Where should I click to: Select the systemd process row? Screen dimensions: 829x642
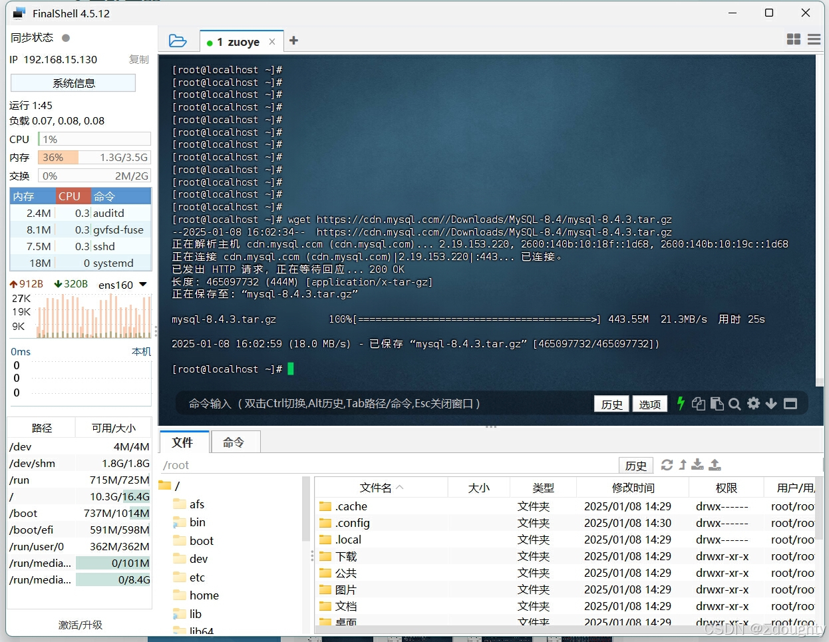click(x=81, y=263)
